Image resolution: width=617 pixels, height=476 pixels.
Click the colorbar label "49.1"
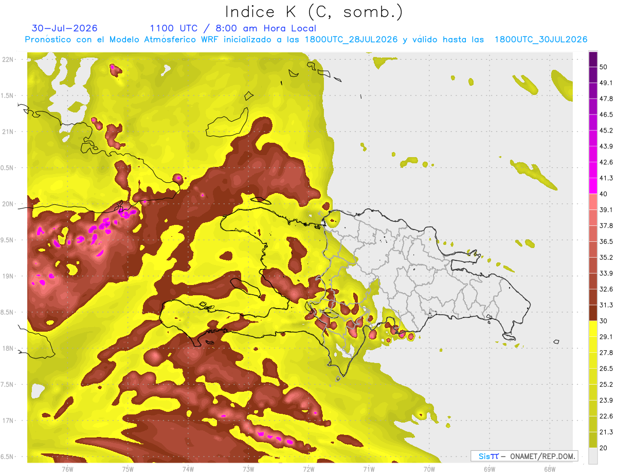606,83
